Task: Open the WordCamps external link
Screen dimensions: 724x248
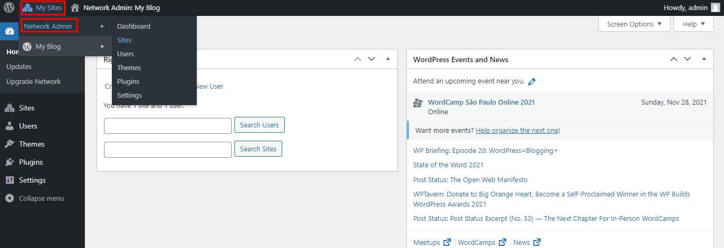Action: tap(482, 242)
